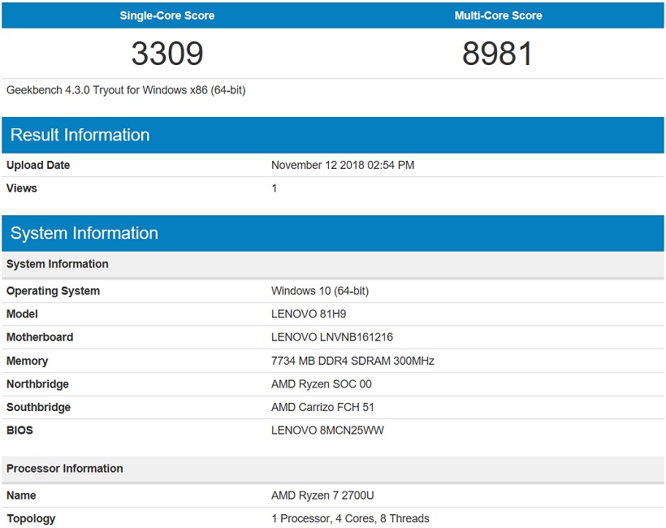This screenshot has width=666, height=528.
Task: Click the Geekbench 4.3.0 Tryout version text
Action: pyautogui.click(x=126, y=90)
